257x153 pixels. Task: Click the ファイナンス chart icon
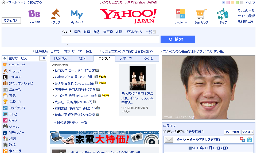click(x=5, y=108)
